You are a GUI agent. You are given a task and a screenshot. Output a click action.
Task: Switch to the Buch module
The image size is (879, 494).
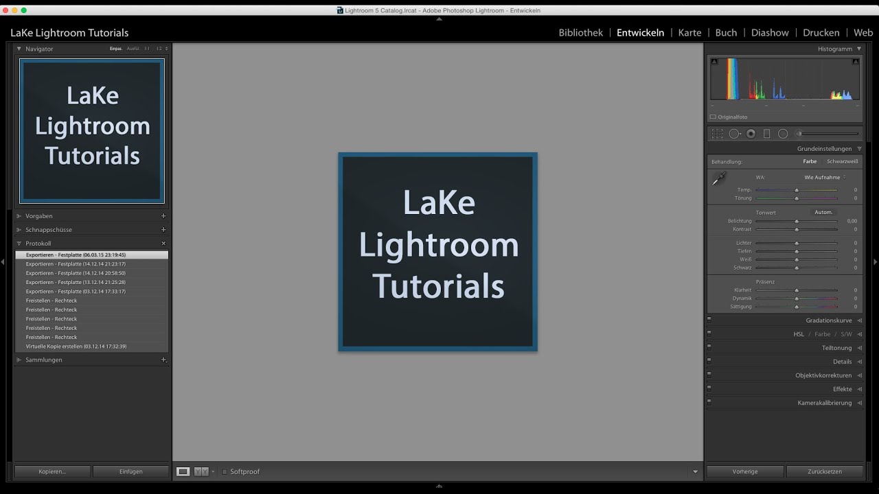[726, 32]
